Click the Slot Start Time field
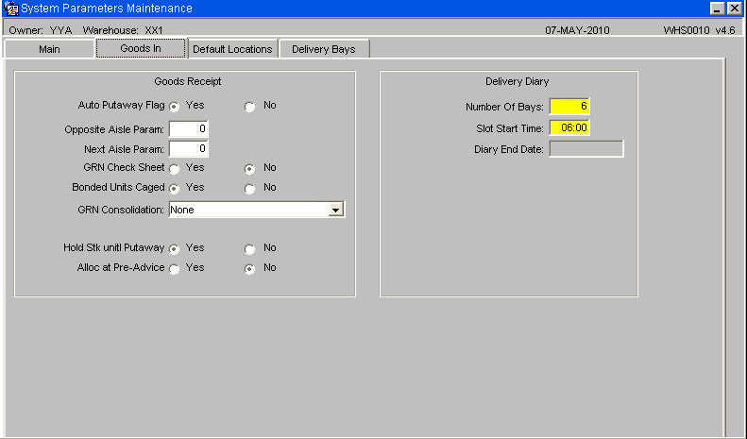Viewport: 747px width, 439px height. click(x=569, y=127)
